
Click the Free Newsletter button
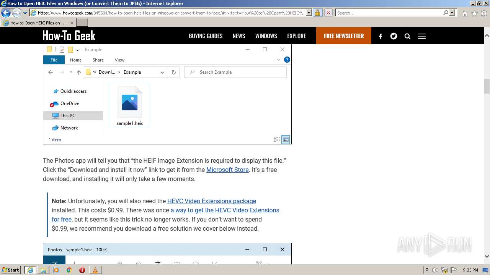tap(344, 36)
